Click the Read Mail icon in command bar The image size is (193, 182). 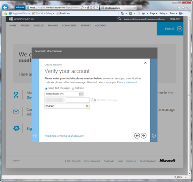coord(138,13)
